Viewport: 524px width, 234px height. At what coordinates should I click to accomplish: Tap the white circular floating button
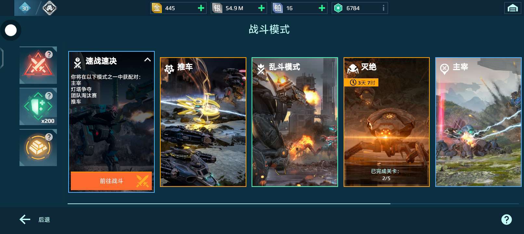(x=11, y=30)
